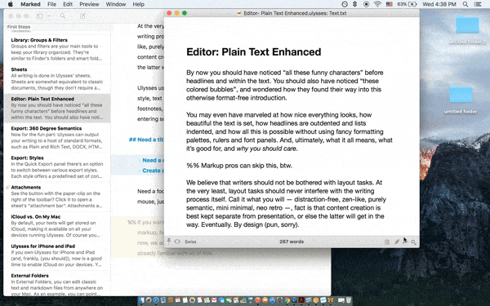Expand the layout dropdown arrow in Ulysses toolbar
The image size is (490, 306).
coord(49,16)
